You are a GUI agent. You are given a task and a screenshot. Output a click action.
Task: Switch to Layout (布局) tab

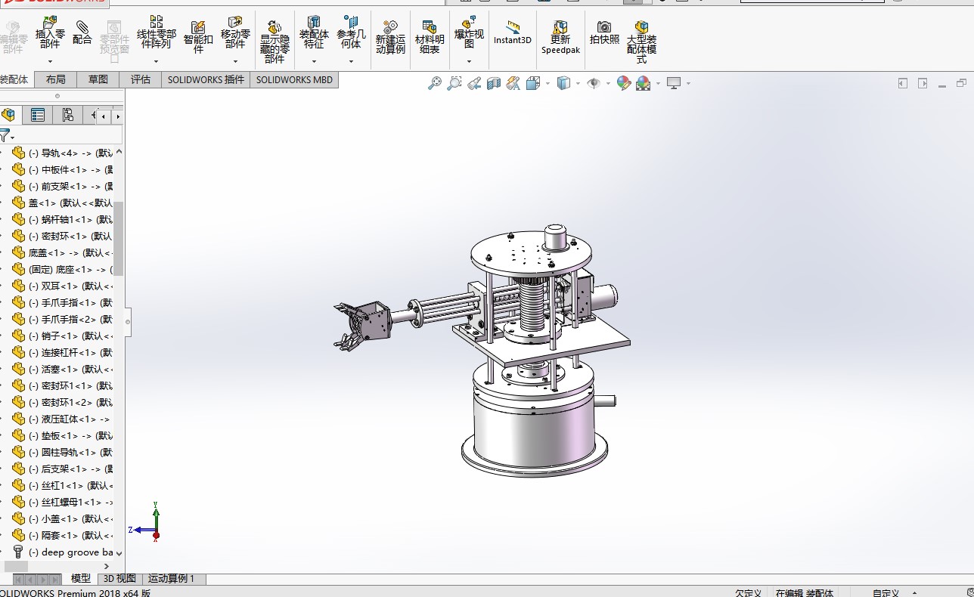55,79
